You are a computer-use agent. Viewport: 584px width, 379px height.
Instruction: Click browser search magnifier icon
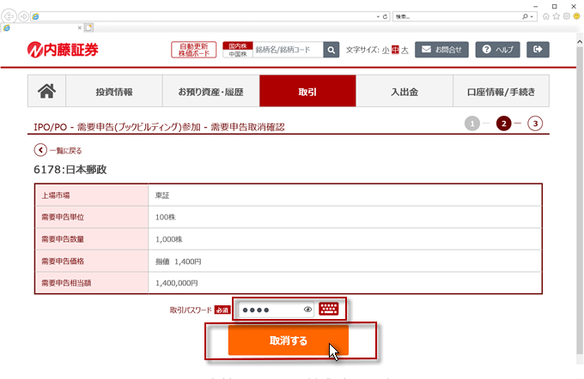point(525,16)
